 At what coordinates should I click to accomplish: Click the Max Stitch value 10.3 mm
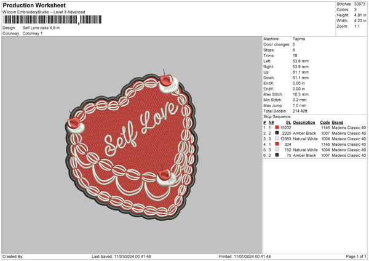coord(301,94)
